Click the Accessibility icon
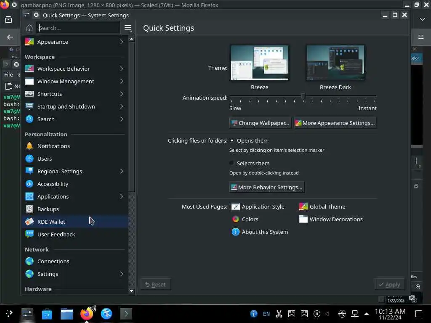This screenshot has width=431, height=323. 29,184
